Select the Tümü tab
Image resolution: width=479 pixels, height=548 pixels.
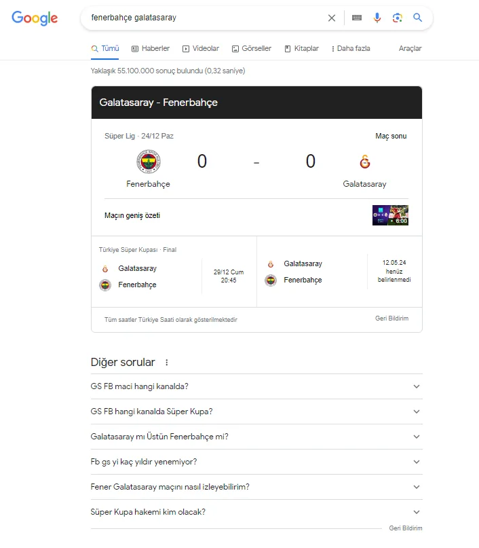[x=105, y=49]
